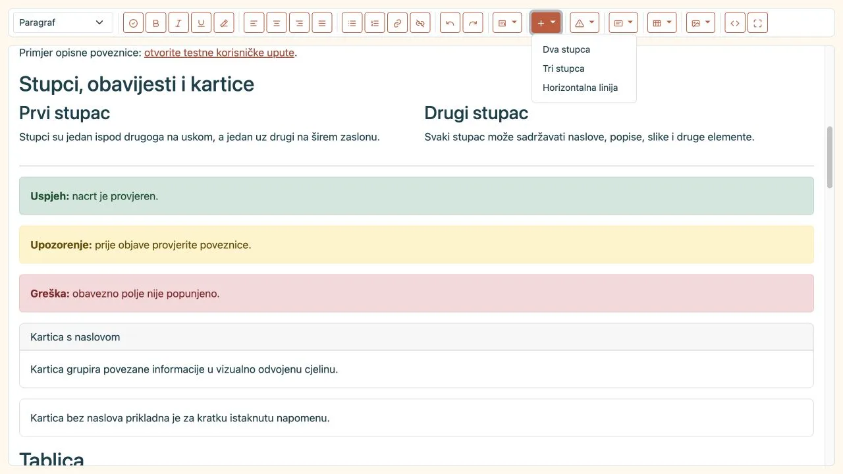
Task: Choose Dva stupca from the menu
Action: pos(584,49)
